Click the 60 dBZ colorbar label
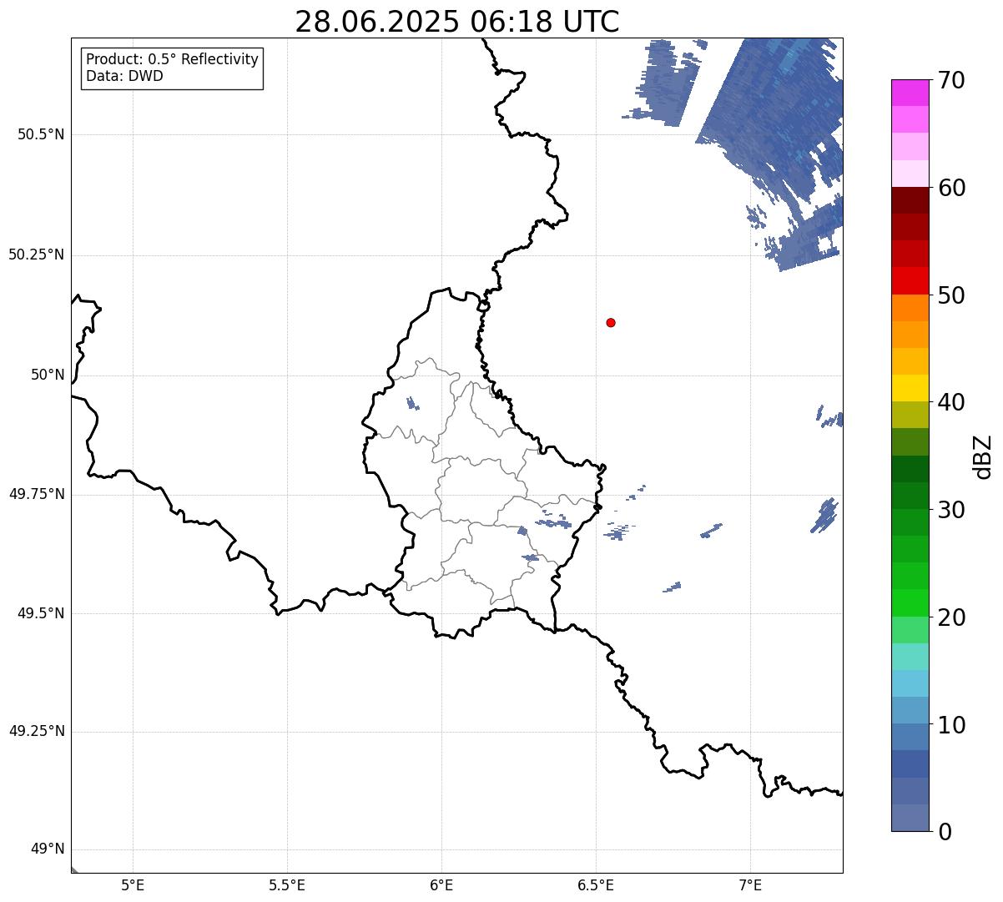This screenshot has width=1003, height=902. tap(951, 189)
